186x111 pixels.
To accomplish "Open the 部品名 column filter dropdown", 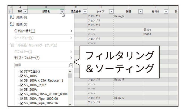I will 62,11.
